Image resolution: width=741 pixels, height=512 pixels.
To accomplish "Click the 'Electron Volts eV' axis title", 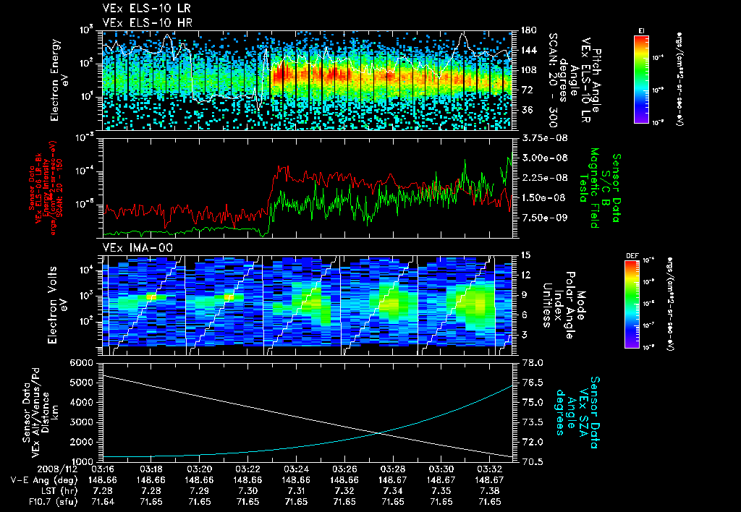I will (58, 305).
